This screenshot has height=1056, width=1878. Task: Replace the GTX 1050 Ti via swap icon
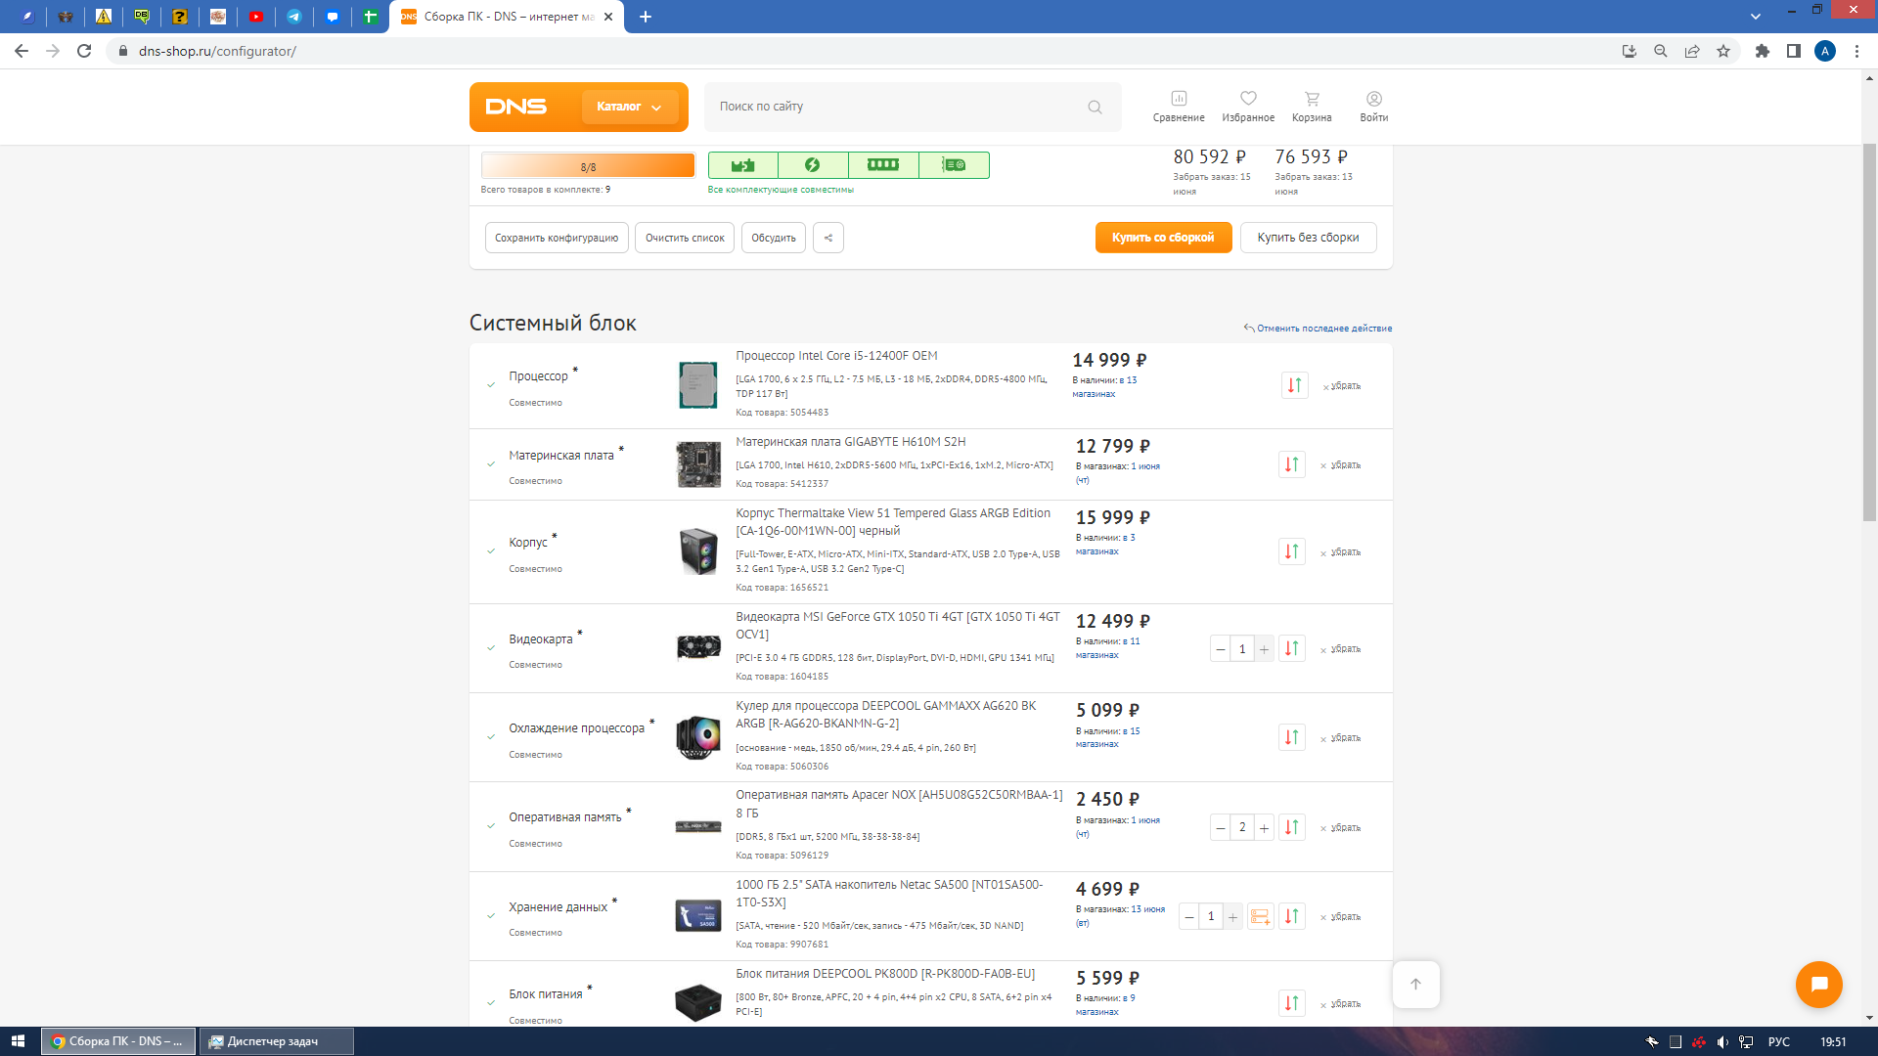point(1292,648)
